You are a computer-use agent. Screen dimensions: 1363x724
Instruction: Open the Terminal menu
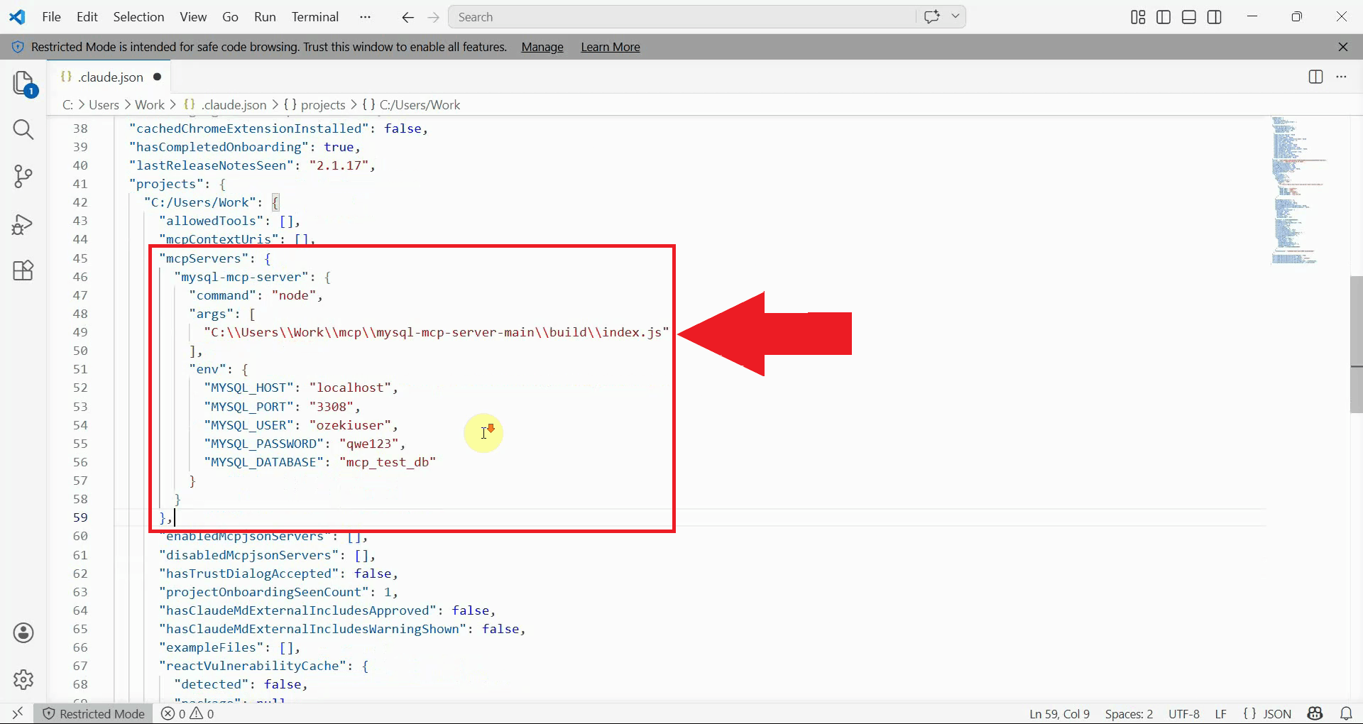315,17
